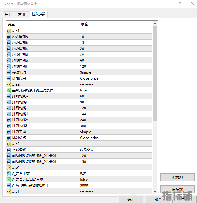Screen dimensions: 197x203
Task: Click the green bool icon for A_是否开启自动单量
Action: tap(9, 180)
